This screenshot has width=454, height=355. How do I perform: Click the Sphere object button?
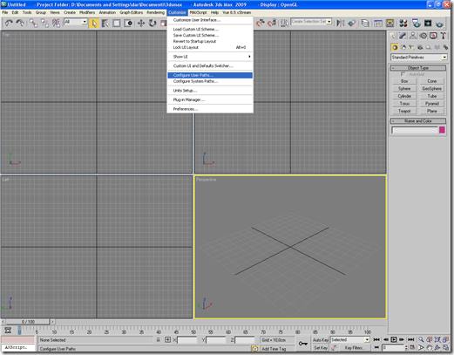404,88
